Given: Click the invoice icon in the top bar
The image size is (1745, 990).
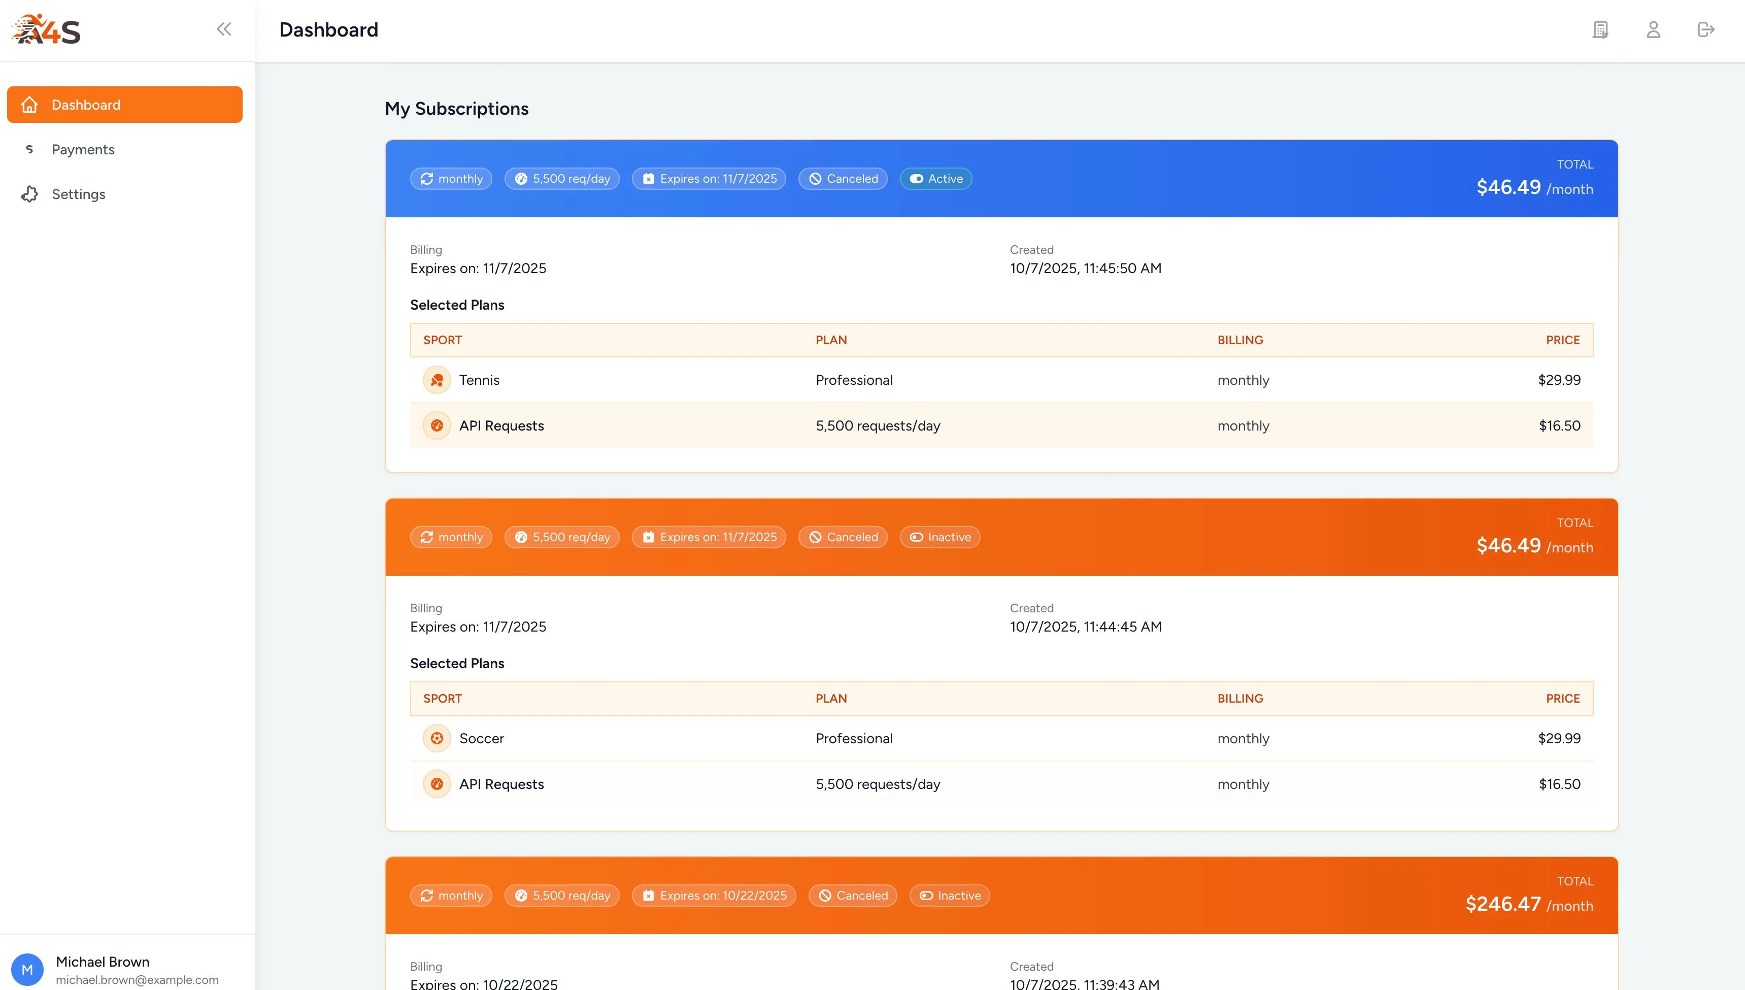Looking at the screenshot, I should coord(1601,30).
